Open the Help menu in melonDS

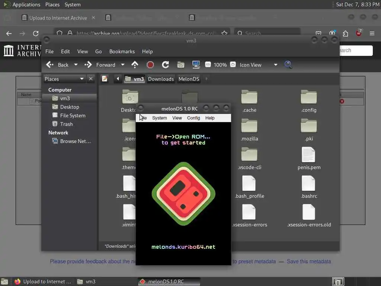coord(210,118)
